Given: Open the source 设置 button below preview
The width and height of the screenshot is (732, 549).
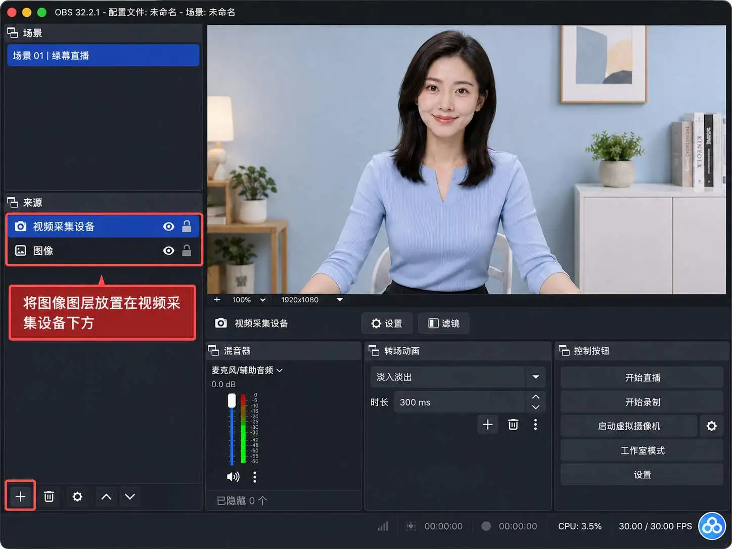Looking at the screenshot, I should [x=387, y=324].
